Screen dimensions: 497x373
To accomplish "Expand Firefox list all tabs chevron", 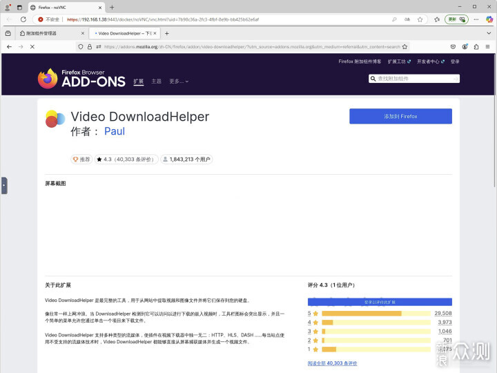I will (x=489, y=33).
